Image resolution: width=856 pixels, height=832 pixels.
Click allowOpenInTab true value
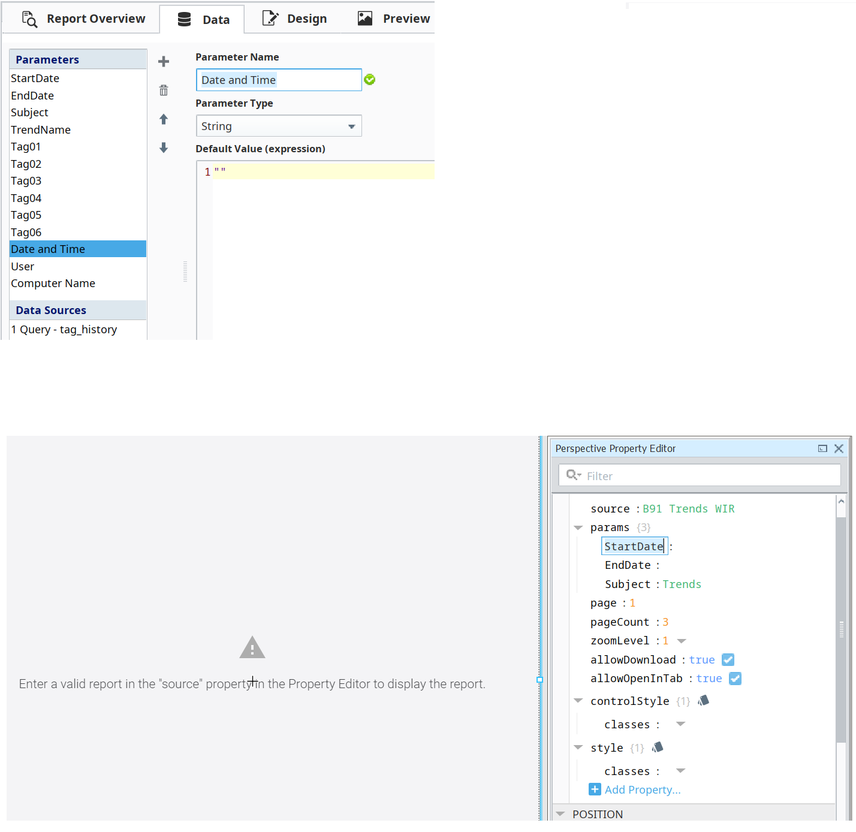point(709,679)
